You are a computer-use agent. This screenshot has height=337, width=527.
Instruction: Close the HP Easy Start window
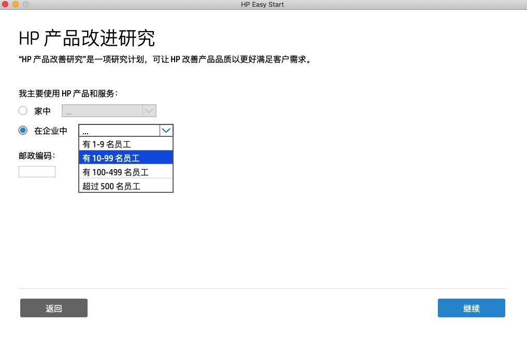(5, 4)
